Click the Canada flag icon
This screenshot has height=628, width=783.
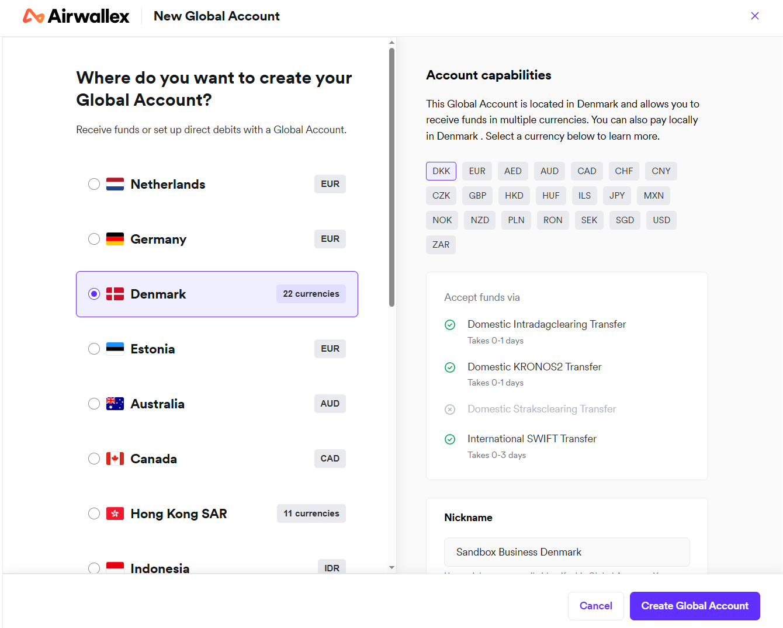(115, 459)
